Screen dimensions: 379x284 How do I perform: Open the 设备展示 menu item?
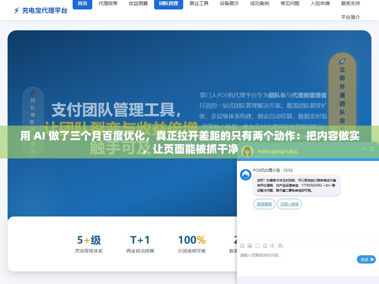pyautogui.click(x=229, y=3)
